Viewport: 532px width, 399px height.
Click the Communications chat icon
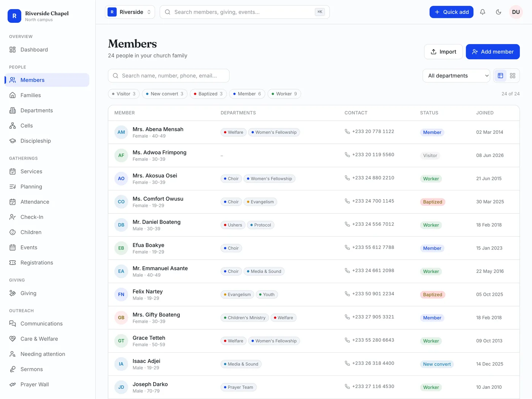(13, 324)
